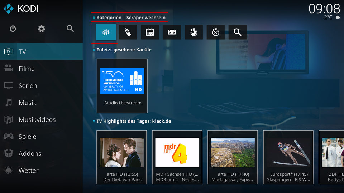Click the monitor icon beside Serien
Viewport: 344px width, 193px height.
9,85
